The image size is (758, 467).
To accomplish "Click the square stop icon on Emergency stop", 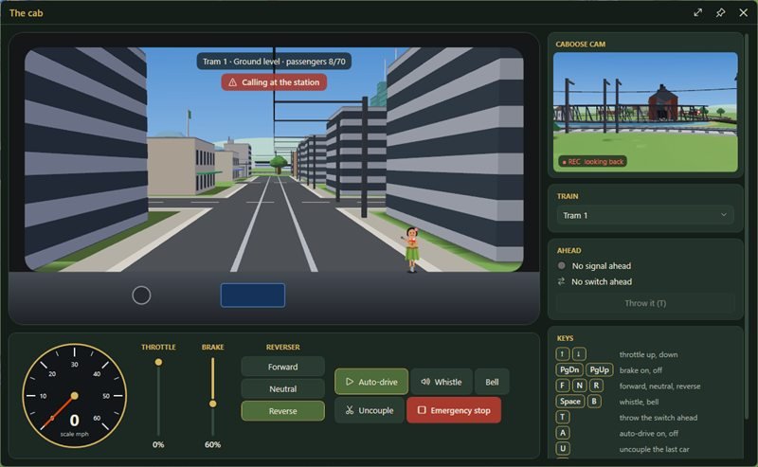I will [x=422, y=410].
